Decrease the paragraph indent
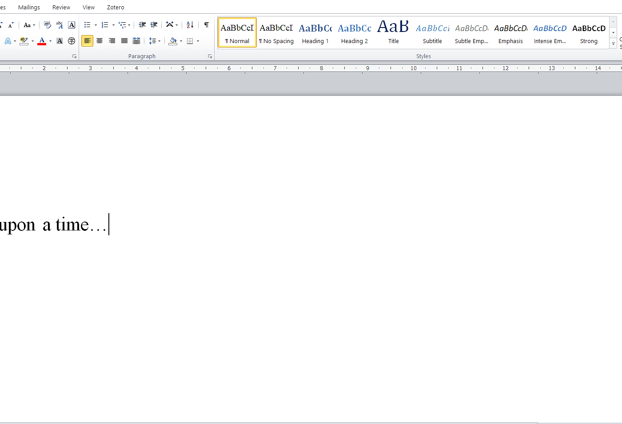Viewport: 622px width, 424px height. (x=142, y=25)
